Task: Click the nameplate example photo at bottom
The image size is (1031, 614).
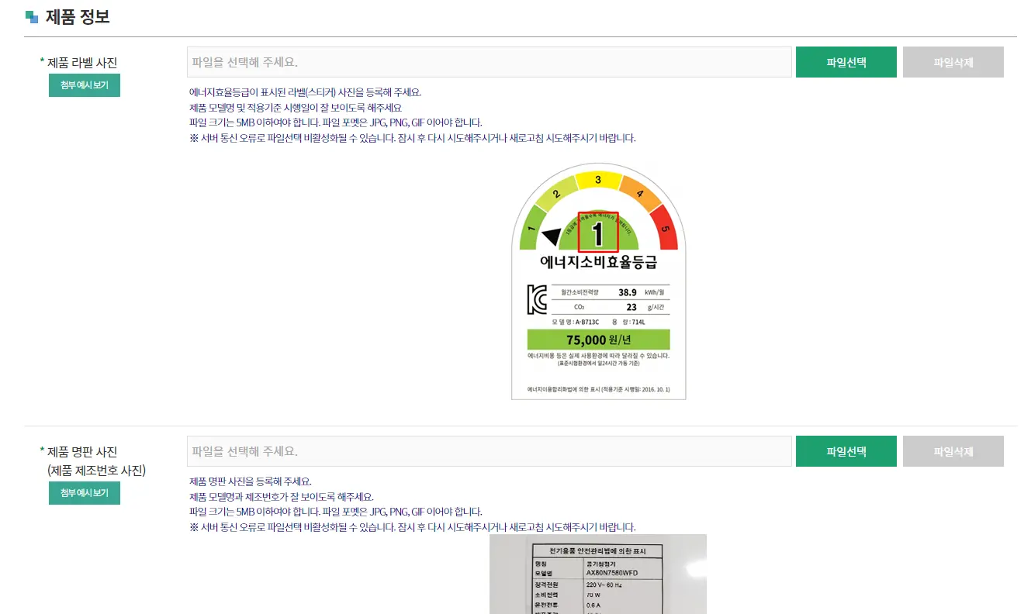Action: point(597,578)
